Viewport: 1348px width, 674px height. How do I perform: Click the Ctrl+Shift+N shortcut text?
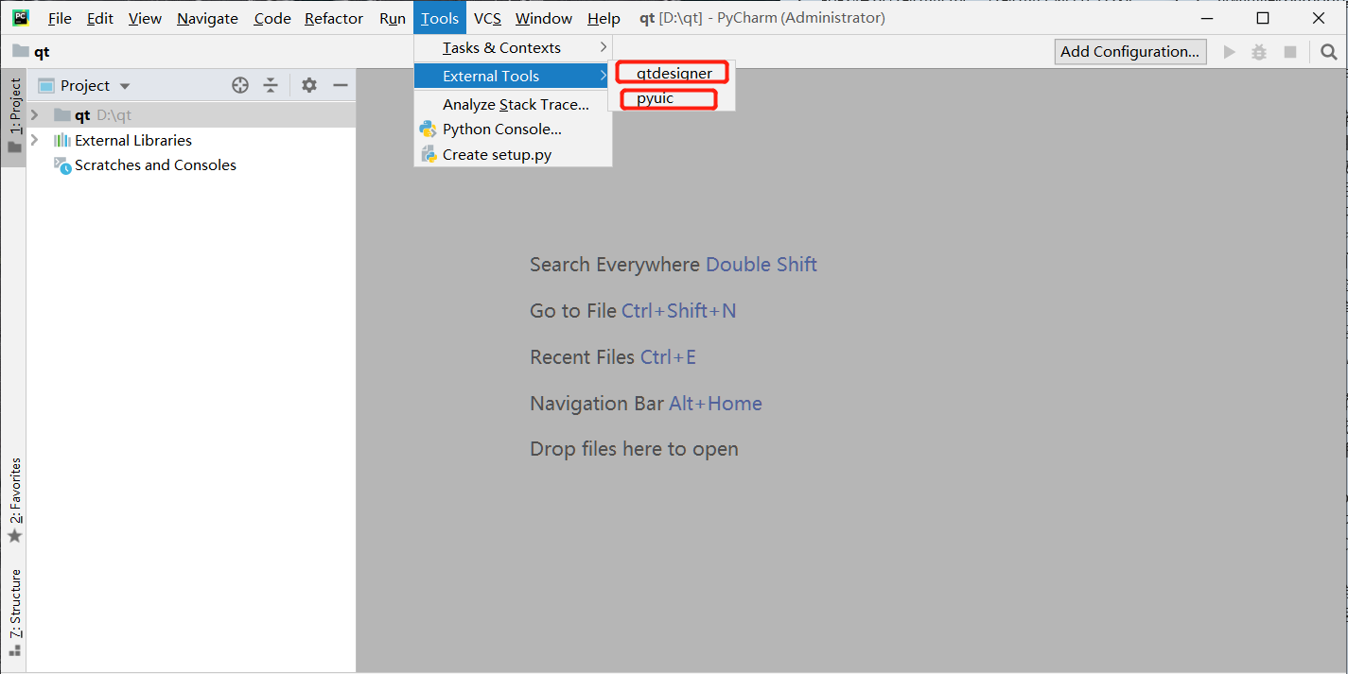click(678, 310)
